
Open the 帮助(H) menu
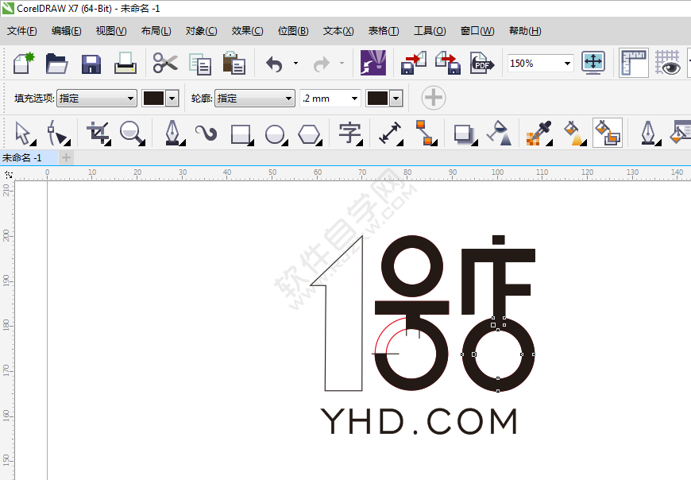(x=525, y=31)
